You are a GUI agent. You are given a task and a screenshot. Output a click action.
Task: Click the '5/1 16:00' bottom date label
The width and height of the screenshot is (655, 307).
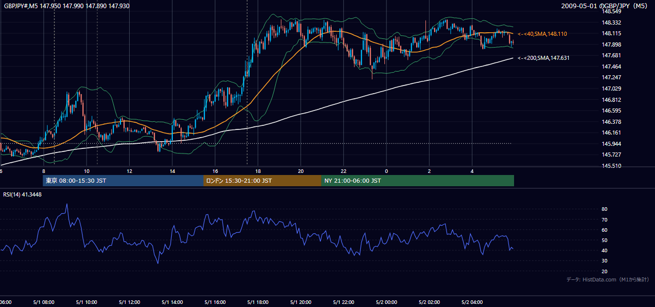click(x=215, y=302)
